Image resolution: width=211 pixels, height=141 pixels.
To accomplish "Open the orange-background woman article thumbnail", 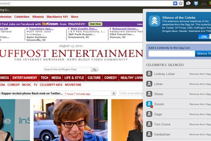I will 127,120.
